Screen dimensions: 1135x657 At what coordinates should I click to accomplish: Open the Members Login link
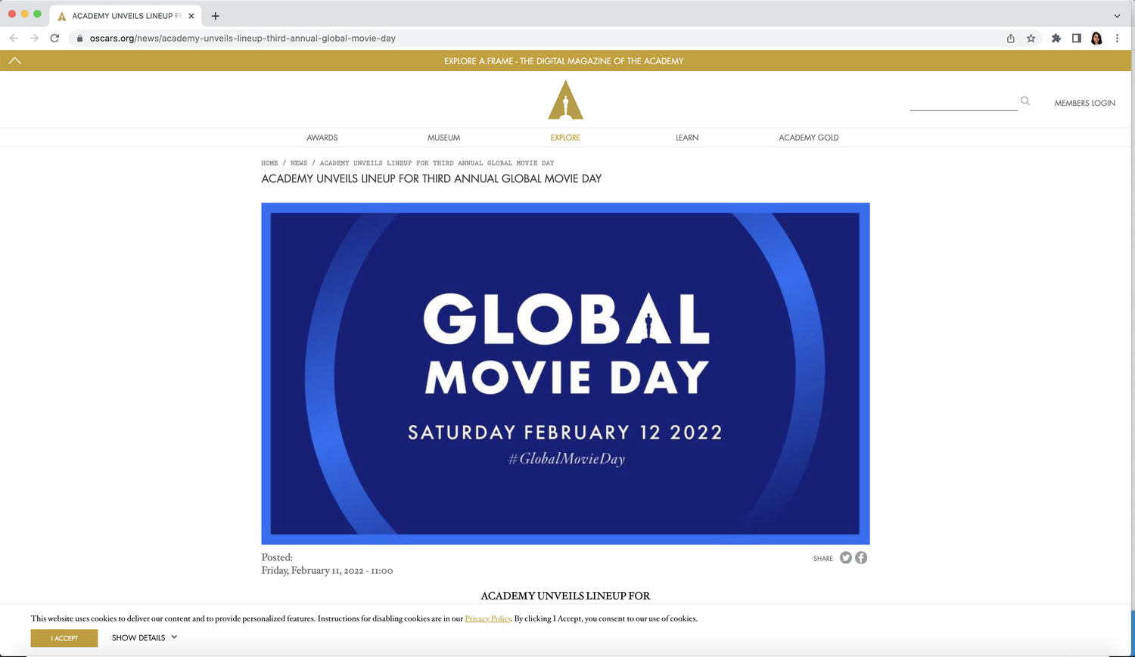(x=1085, y=103)
